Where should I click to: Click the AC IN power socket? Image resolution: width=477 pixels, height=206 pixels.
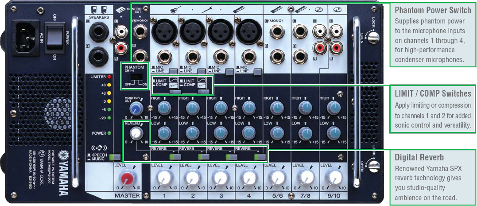coord(26,38)
